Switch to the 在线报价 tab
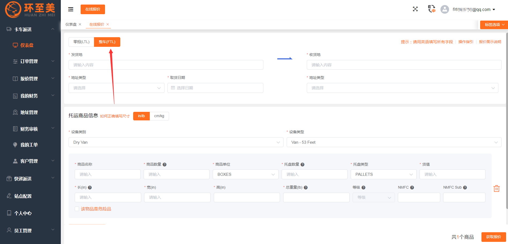Screen dimensions: 508x244 click(x=97, y=24)
